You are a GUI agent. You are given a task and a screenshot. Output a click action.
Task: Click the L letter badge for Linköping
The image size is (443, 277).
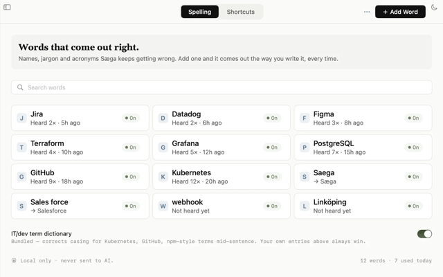point(305,206)
